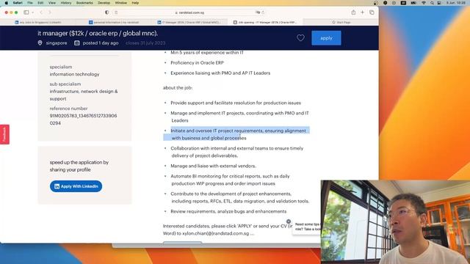Save job with the heart icon
The height and width of the screenshot is (264, 470).
click(300, 37)
